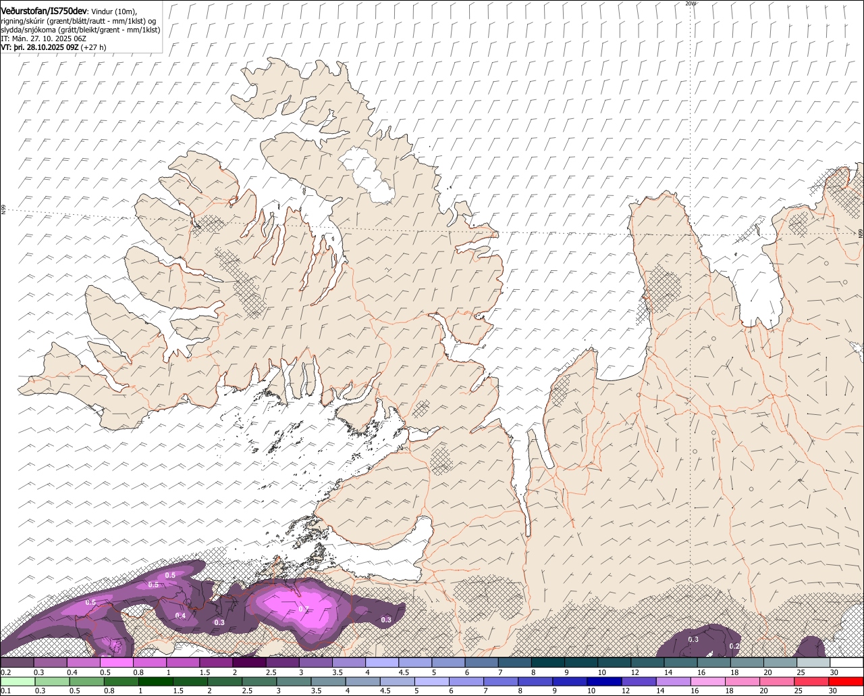Pick the lavender 4–4.5 snow legend swatch
Screen dimensions: 864x696
click(382, 663)
